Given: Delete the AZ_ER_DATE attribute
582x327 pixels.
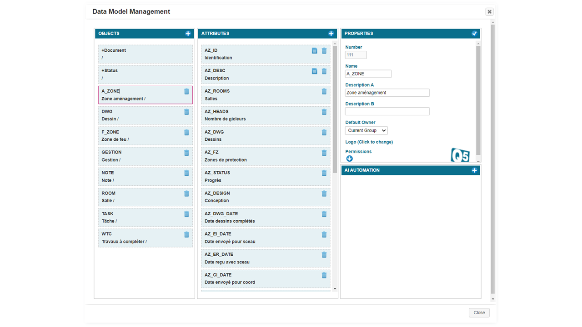Looking at the screenshot, I should (x=324, y=255).
